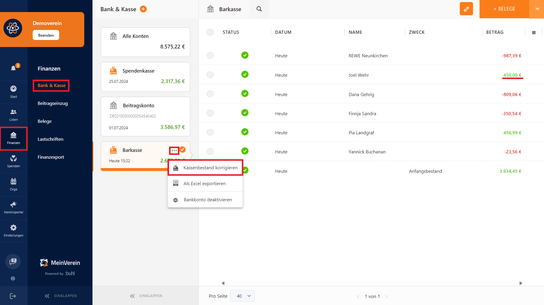Open Einstellungen gear icon
The image size is (544, 305).
(x=14, y=227)
